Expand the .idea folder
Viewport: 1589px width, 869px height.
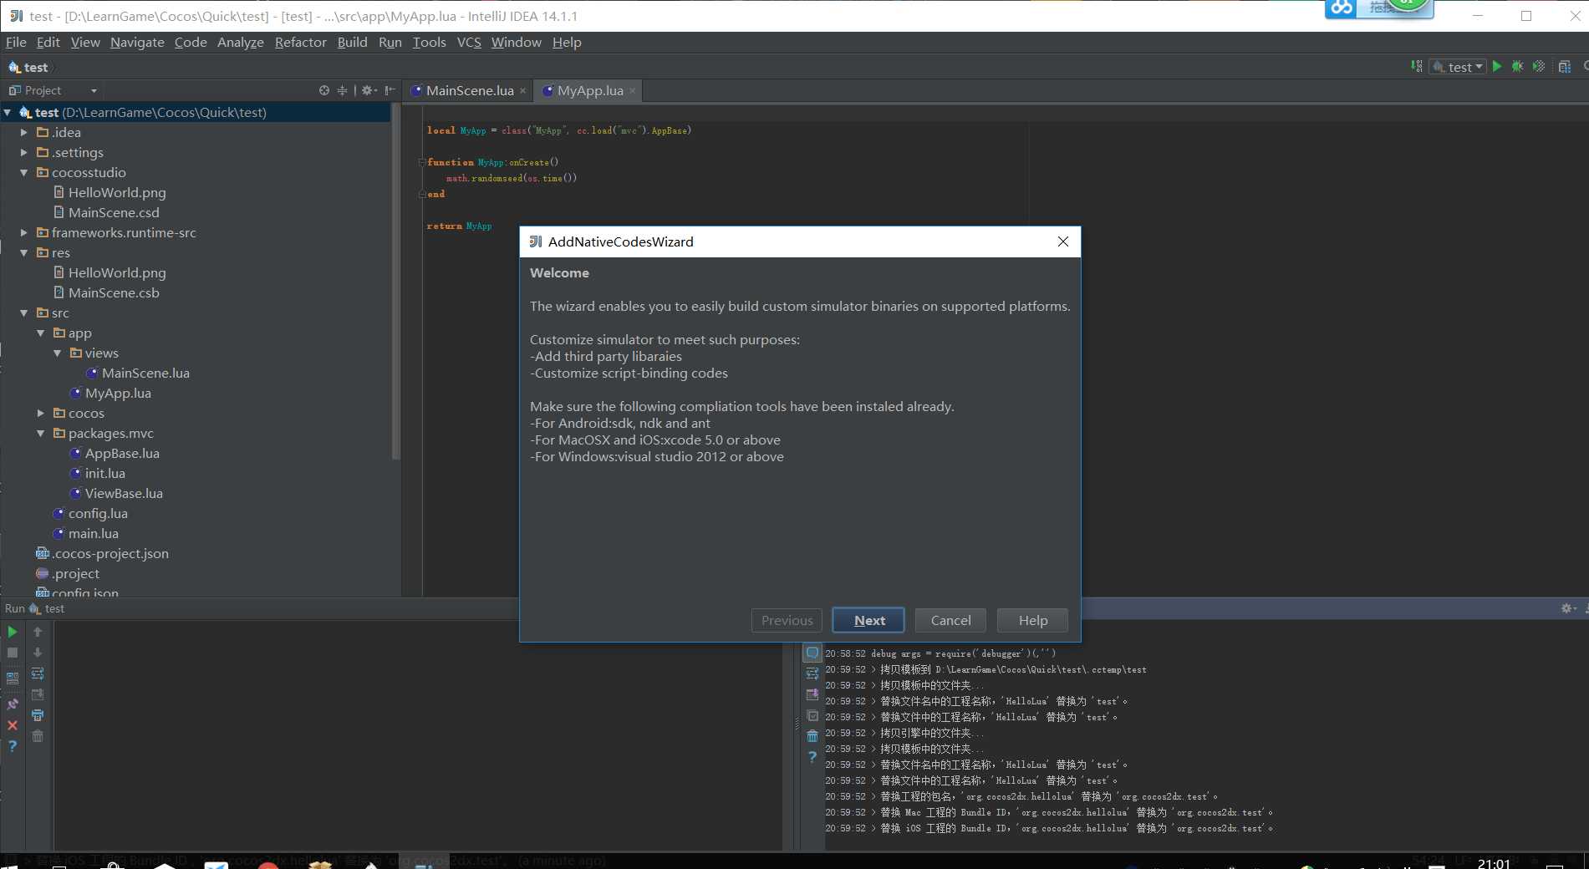[24, 132]
